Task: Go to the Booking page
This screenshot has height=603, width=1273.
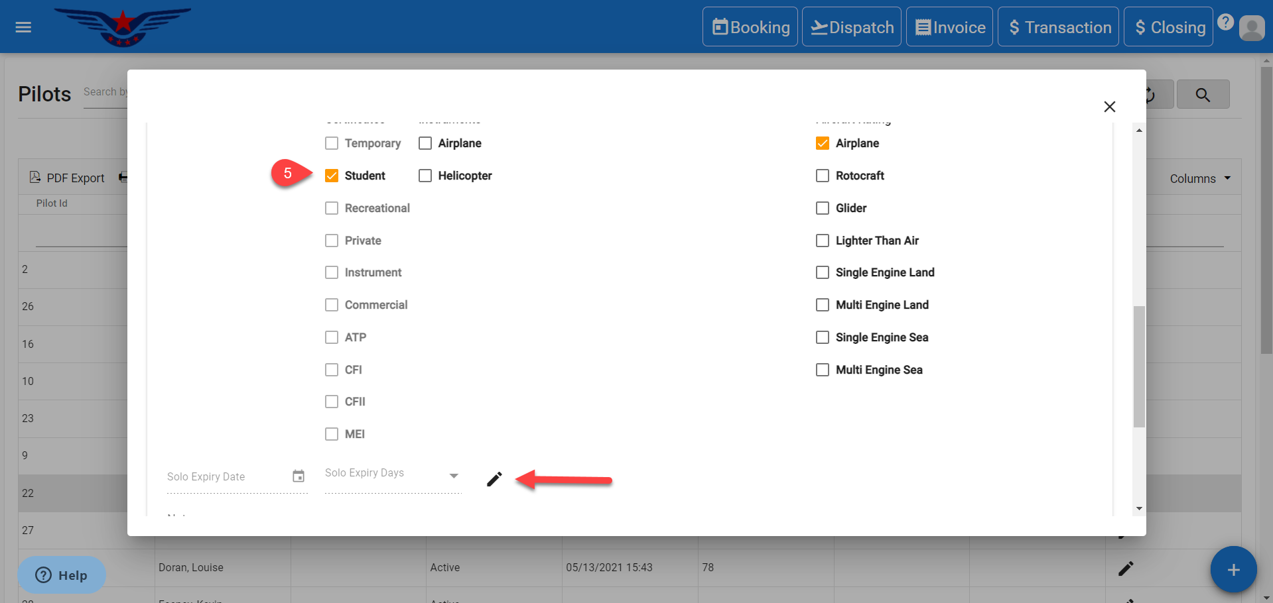Action: coord(750,27)
